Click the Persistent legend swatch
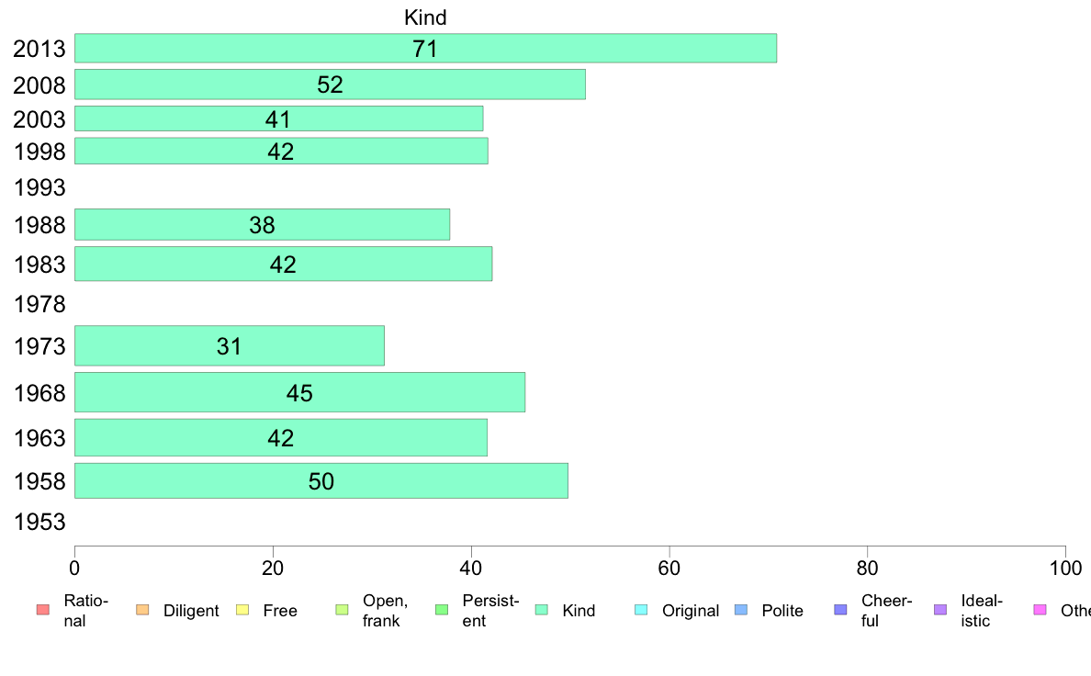Viewport: 1091px width, 676px height. [441, 610]
